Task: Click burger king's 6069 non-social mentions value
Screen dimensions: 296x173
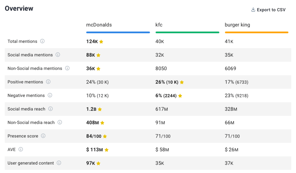Action: [x=230, y=69]
